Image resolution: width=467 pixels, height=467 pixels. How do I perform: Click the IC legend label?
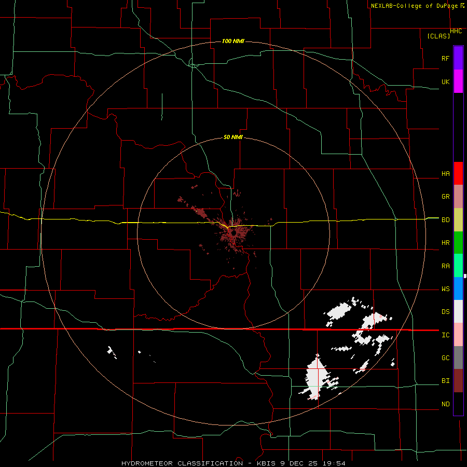(446, 335)
